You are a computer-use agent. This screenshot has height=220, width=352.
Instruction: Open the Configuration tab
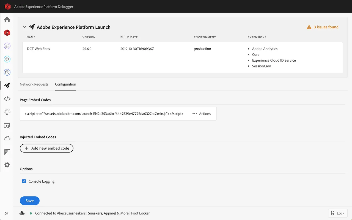pos(65,84)
